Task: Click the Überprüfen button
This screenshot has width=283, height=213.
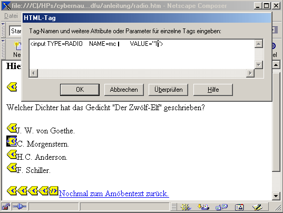Action: click(x=168, y=90)
